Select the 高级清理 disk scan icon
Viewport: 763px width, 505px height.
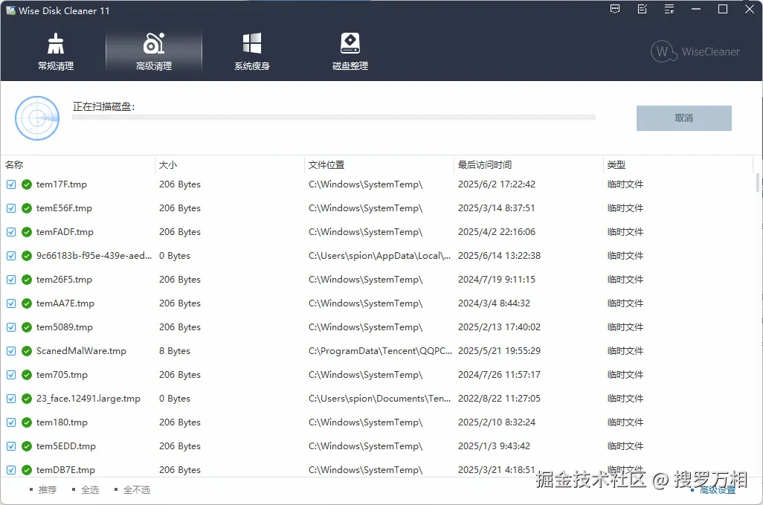pyautogui.click(x=154, y=43)
